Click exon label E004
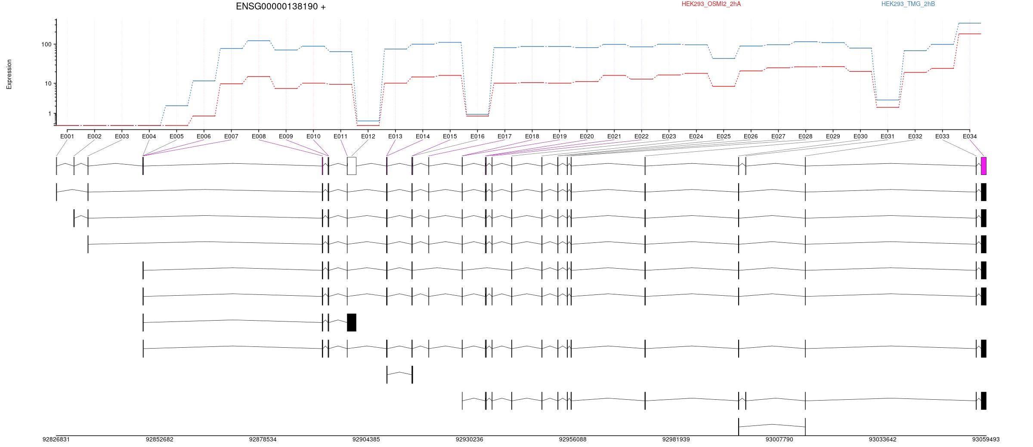The image size is (1033, 447). [x=149, y=136]
